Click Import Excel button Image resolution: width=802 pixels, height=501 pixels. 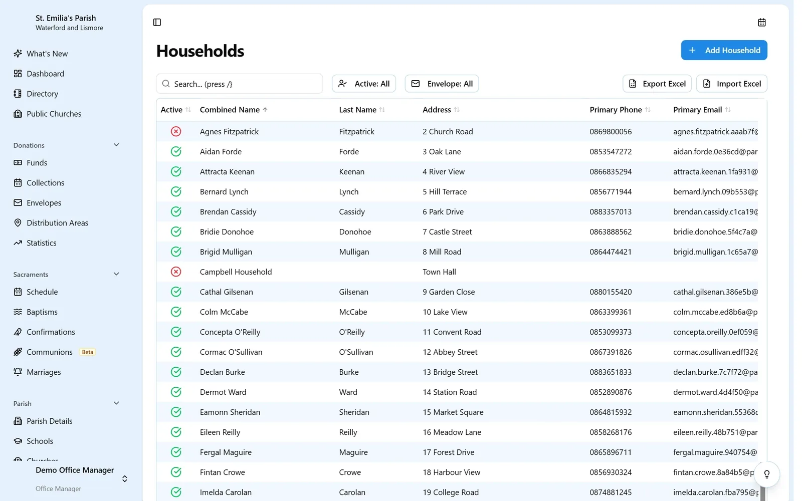(732, 84)
